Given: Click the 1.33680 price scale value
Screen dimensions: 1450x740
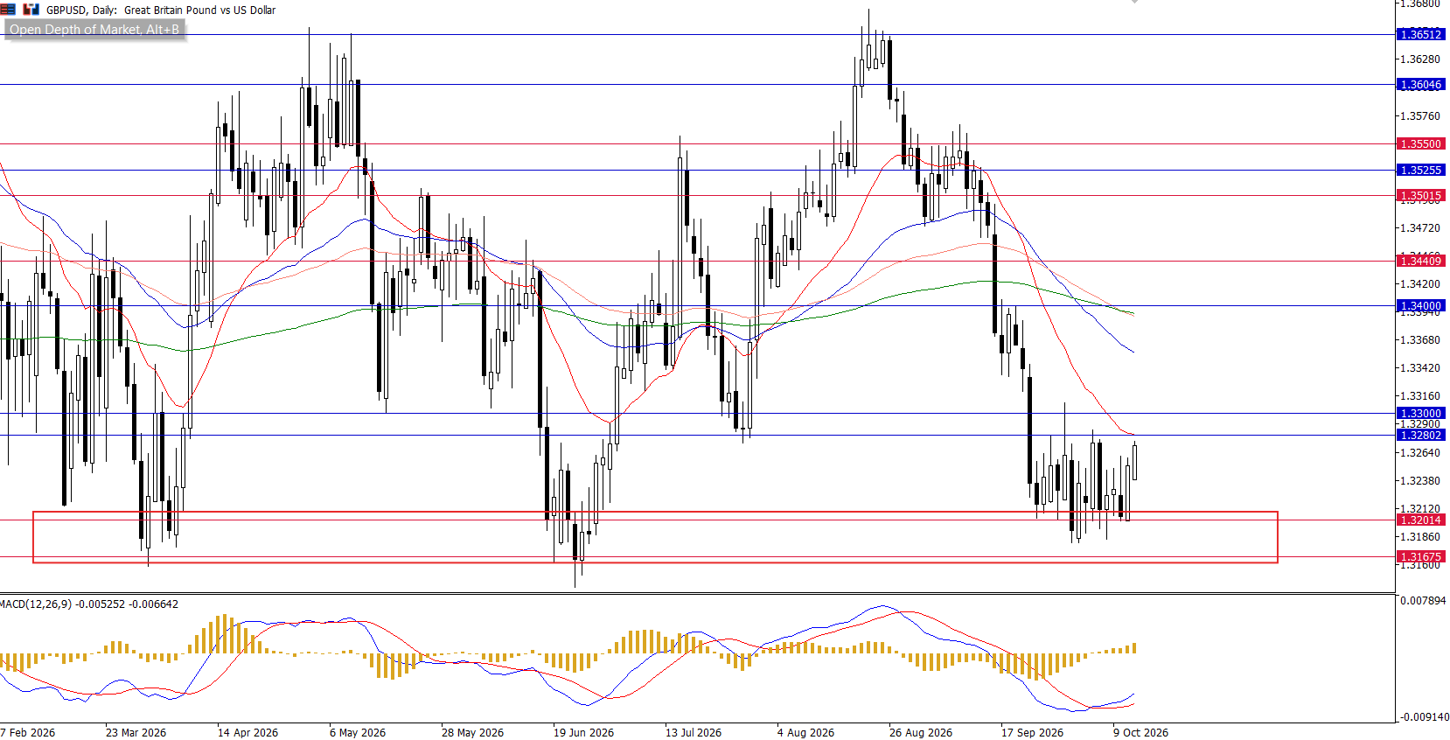Looking at the screenshot, I should coord(1420,340).
